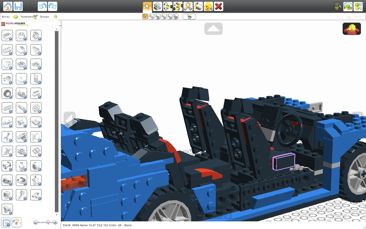This screenshot has height=229, width=366.
Task: Adjust the palette icon size slider
Action: (48, 222)
